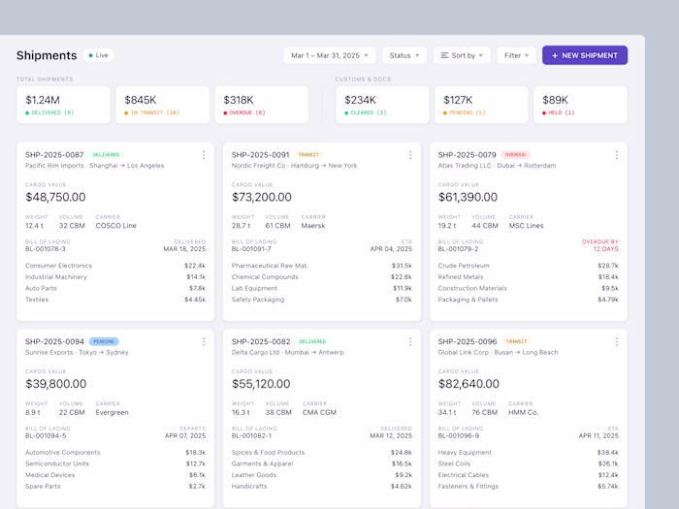Open kebab menu for SHP-2025-0087 card
This screenshot has height=509, width=679.
[204, 155]
